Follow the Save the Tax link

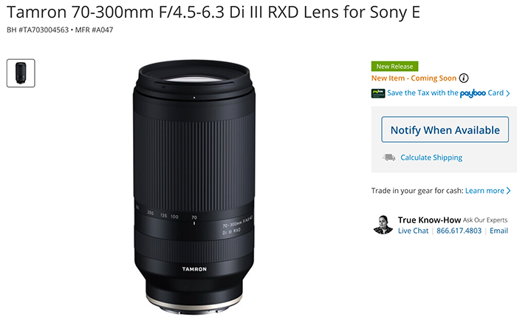pyautogui.click(x=422, y=93)
